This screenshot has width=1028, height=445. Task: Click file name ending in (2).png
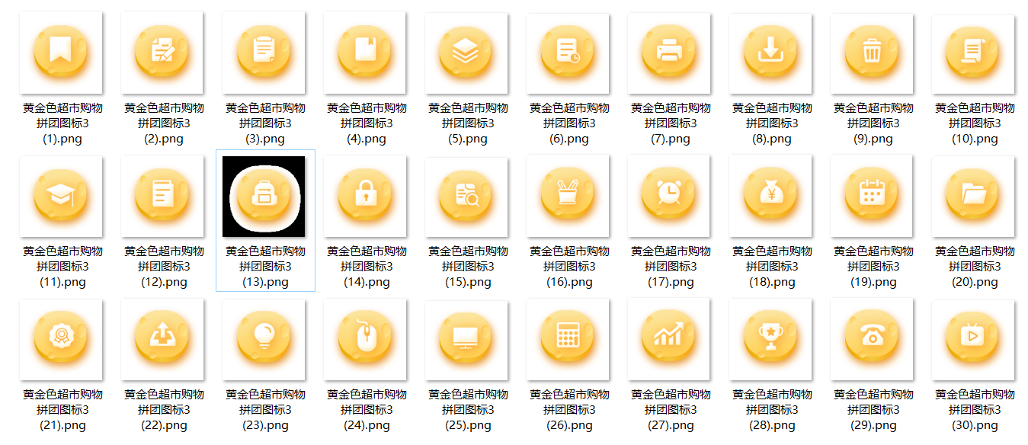coord(162,123)
